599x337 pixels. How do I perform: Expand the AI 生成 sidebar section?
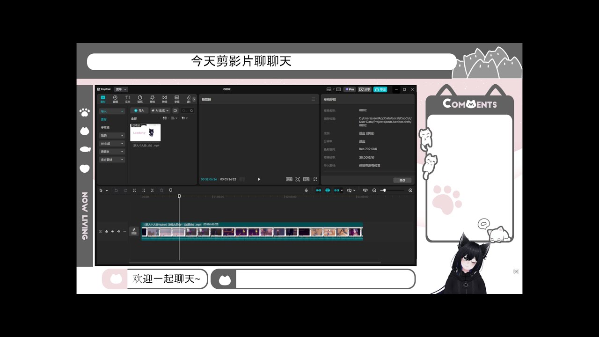coord(112,144)
